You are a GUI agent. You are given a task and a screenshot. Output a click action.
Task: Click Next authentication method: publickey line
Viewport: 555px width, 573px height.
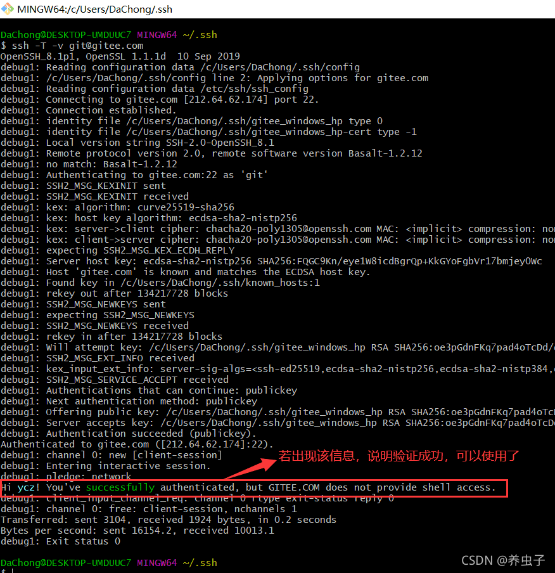coord(129,401)
